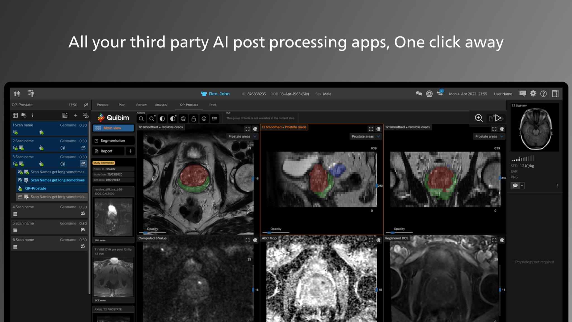Click the plus icon to add a scan

click(x=75, y=115)
